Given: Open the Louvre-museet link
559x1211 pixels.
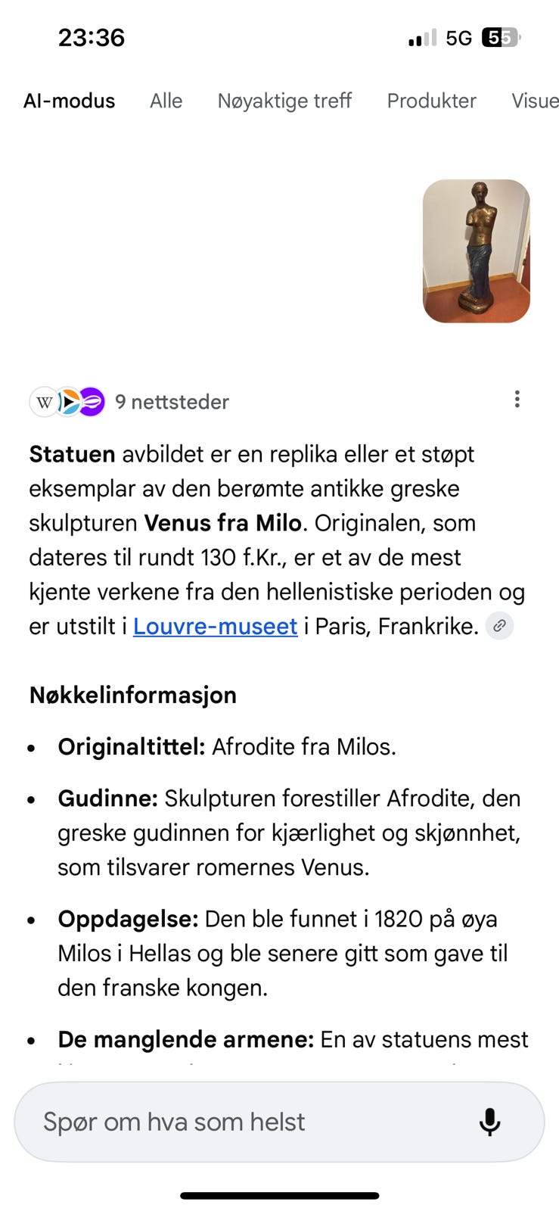Looking at the screenshot, I should point(214,626).
